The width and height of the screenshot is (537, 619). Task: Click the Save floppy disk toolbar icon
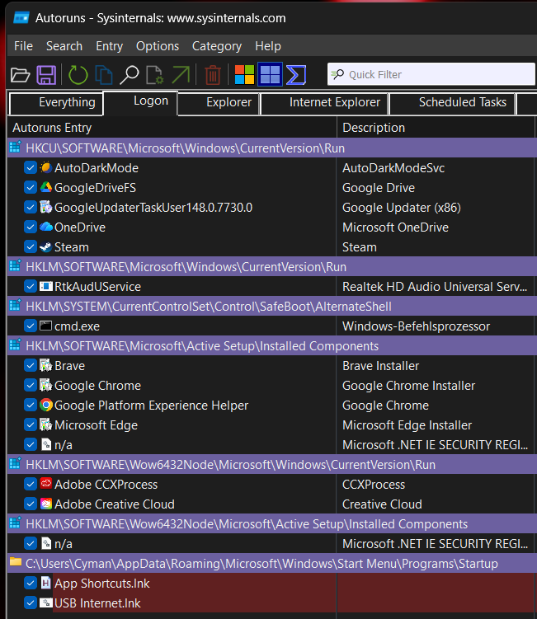[x=46, y=75]
